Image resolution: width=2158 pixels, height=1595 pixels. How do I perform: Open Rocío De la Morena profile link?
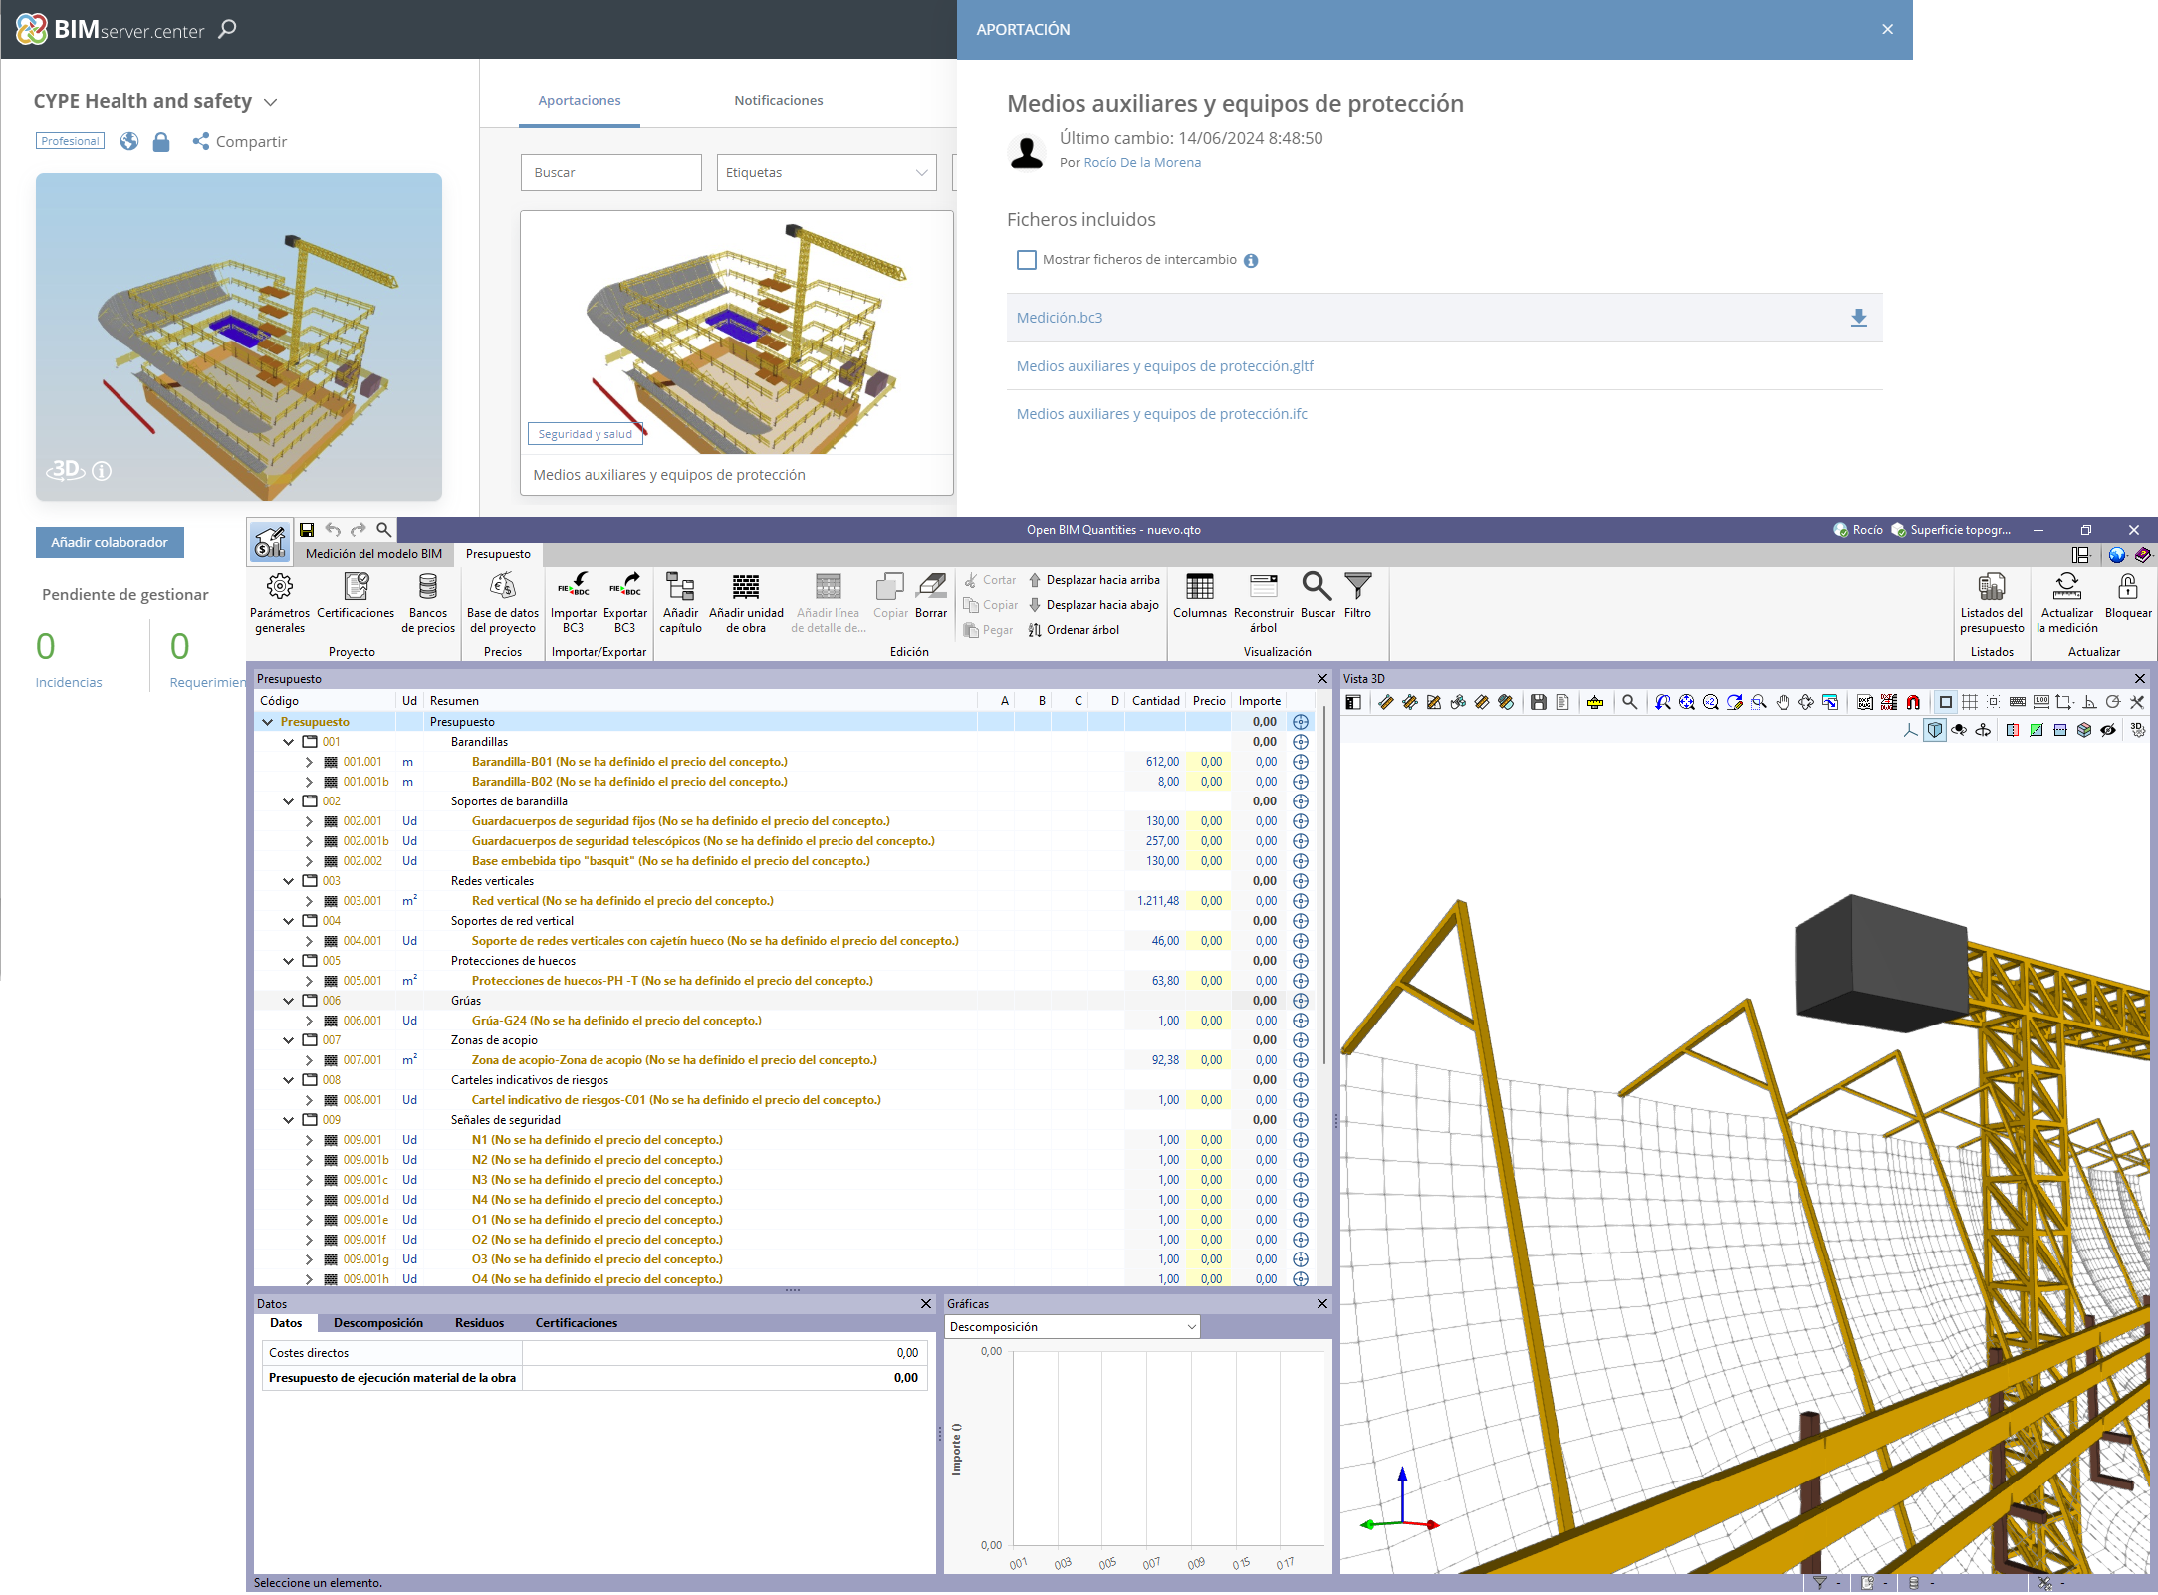click(x=1141, y=163)
